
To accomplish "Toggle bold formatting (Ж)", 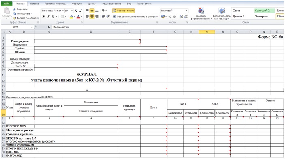I will pyautogui.click(x=44, y=17).
